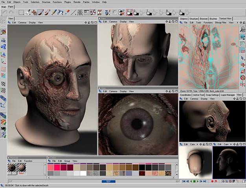Pick the Eyedropper tool in the toolbar
The height and width of the screenshot is (188, 246).
[67, 13]
